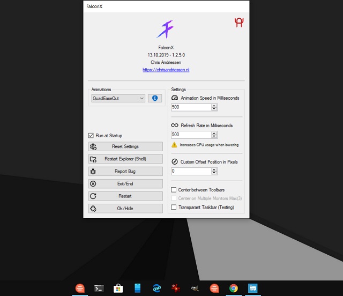343x296 pixels.
Task: Click the red logo icon in top-right corner
Action: coord(239,22)
